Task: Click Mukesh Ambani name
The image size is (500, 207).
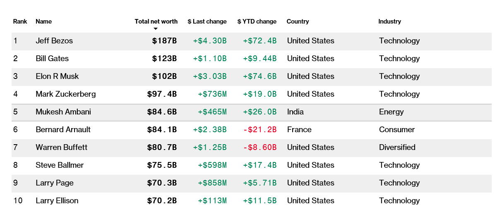Action: click(x=63, y=112)
